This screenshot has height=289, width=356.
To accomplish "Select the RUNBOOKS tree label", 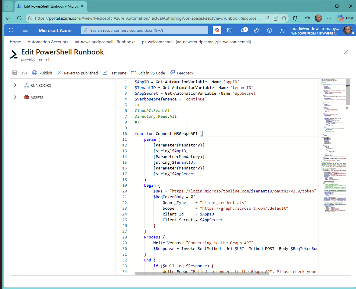I will (x=40, y=86).
